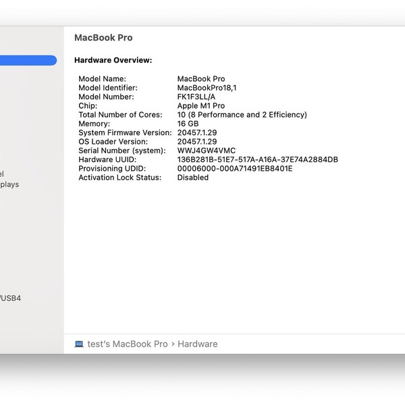Select OS Loader Version value "20457.1.29"

pyautogui.click(x=197, y=142)
